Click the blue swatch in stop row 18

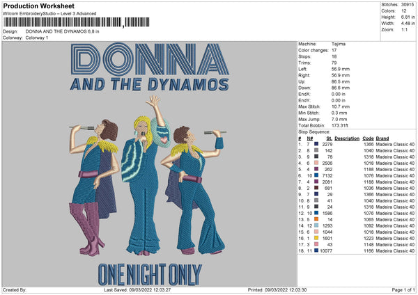pos(316,250)
